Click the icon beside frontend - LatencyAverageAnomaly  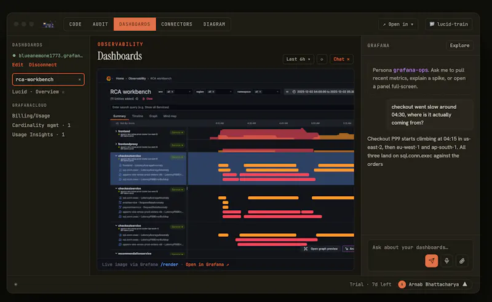pyautogui.click(x=120, y=165)
